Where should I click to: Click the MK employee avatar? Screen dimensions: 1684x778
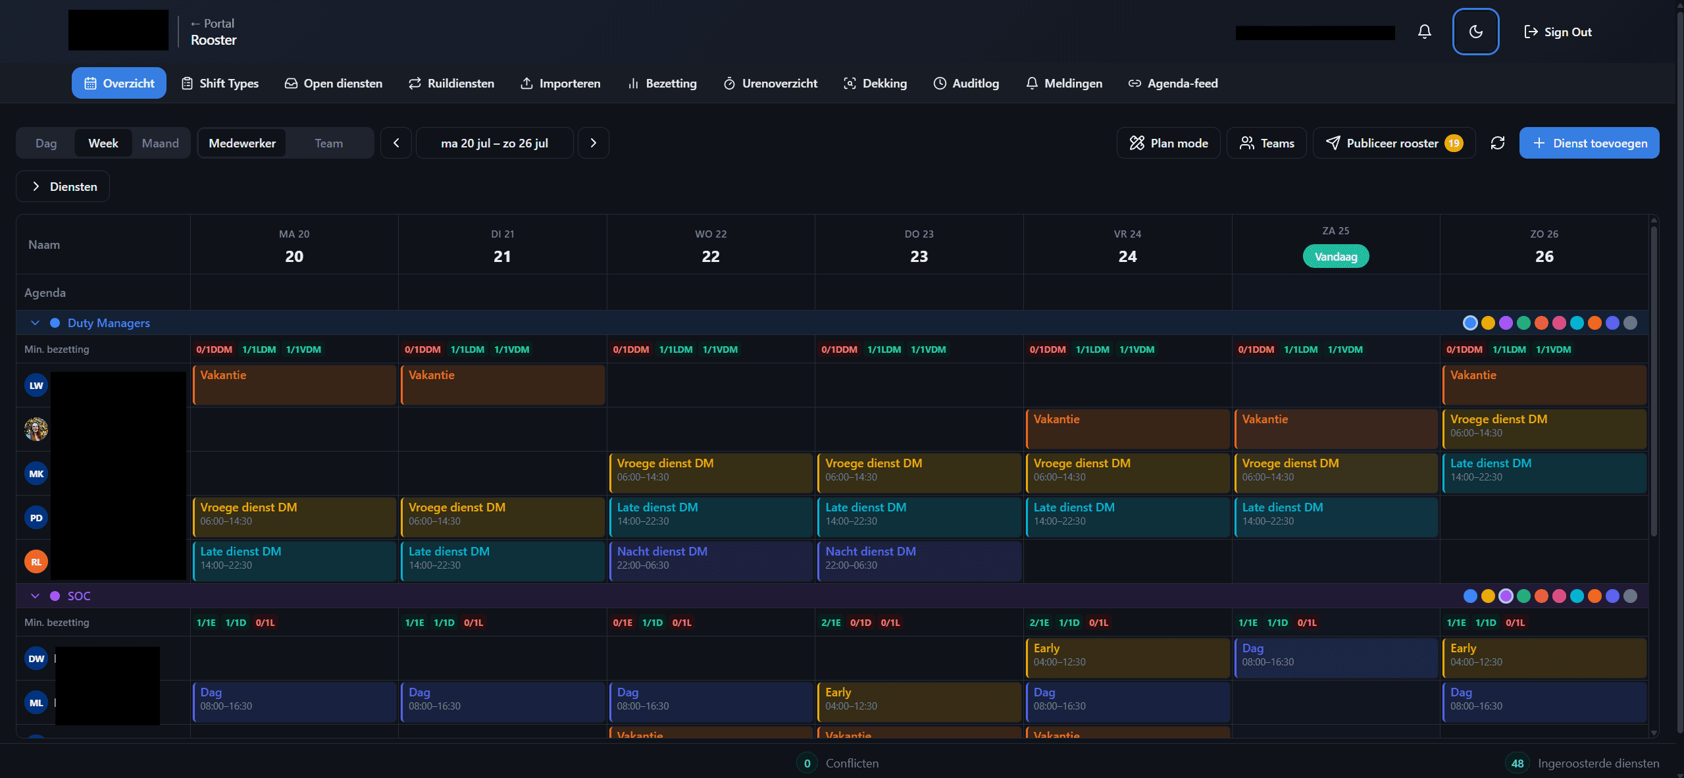click(x=36, y=474)
